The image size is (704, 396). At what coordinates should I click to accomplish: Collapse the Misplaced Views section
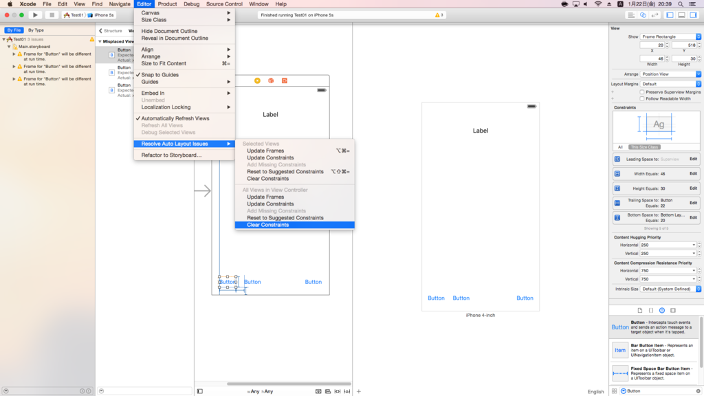(100, 41)
